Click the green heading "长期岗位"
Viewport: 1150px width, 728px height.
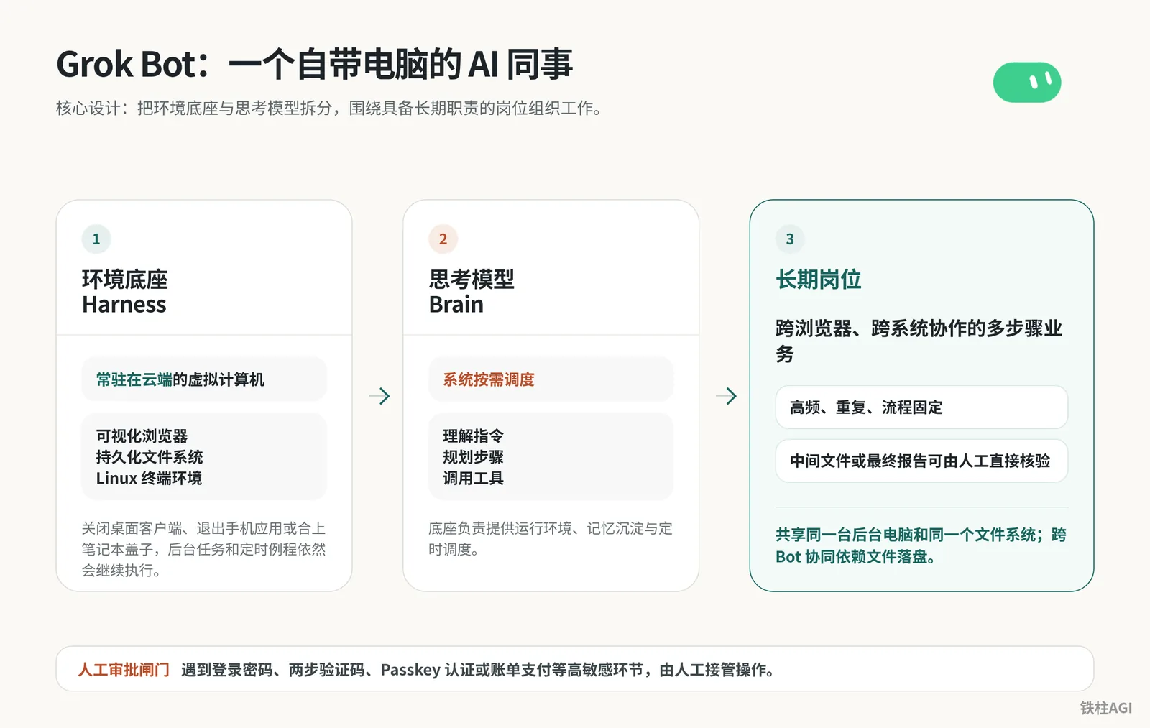point(819,280)
